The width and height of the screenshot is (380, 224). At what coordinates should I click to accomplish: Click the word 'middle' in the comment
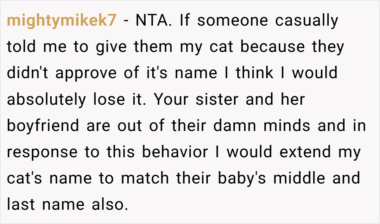(299, 178)
